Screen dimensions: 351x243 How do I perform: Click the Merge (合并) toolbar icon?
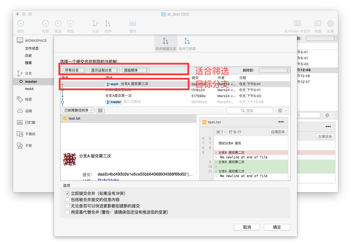tap(108, 23)
